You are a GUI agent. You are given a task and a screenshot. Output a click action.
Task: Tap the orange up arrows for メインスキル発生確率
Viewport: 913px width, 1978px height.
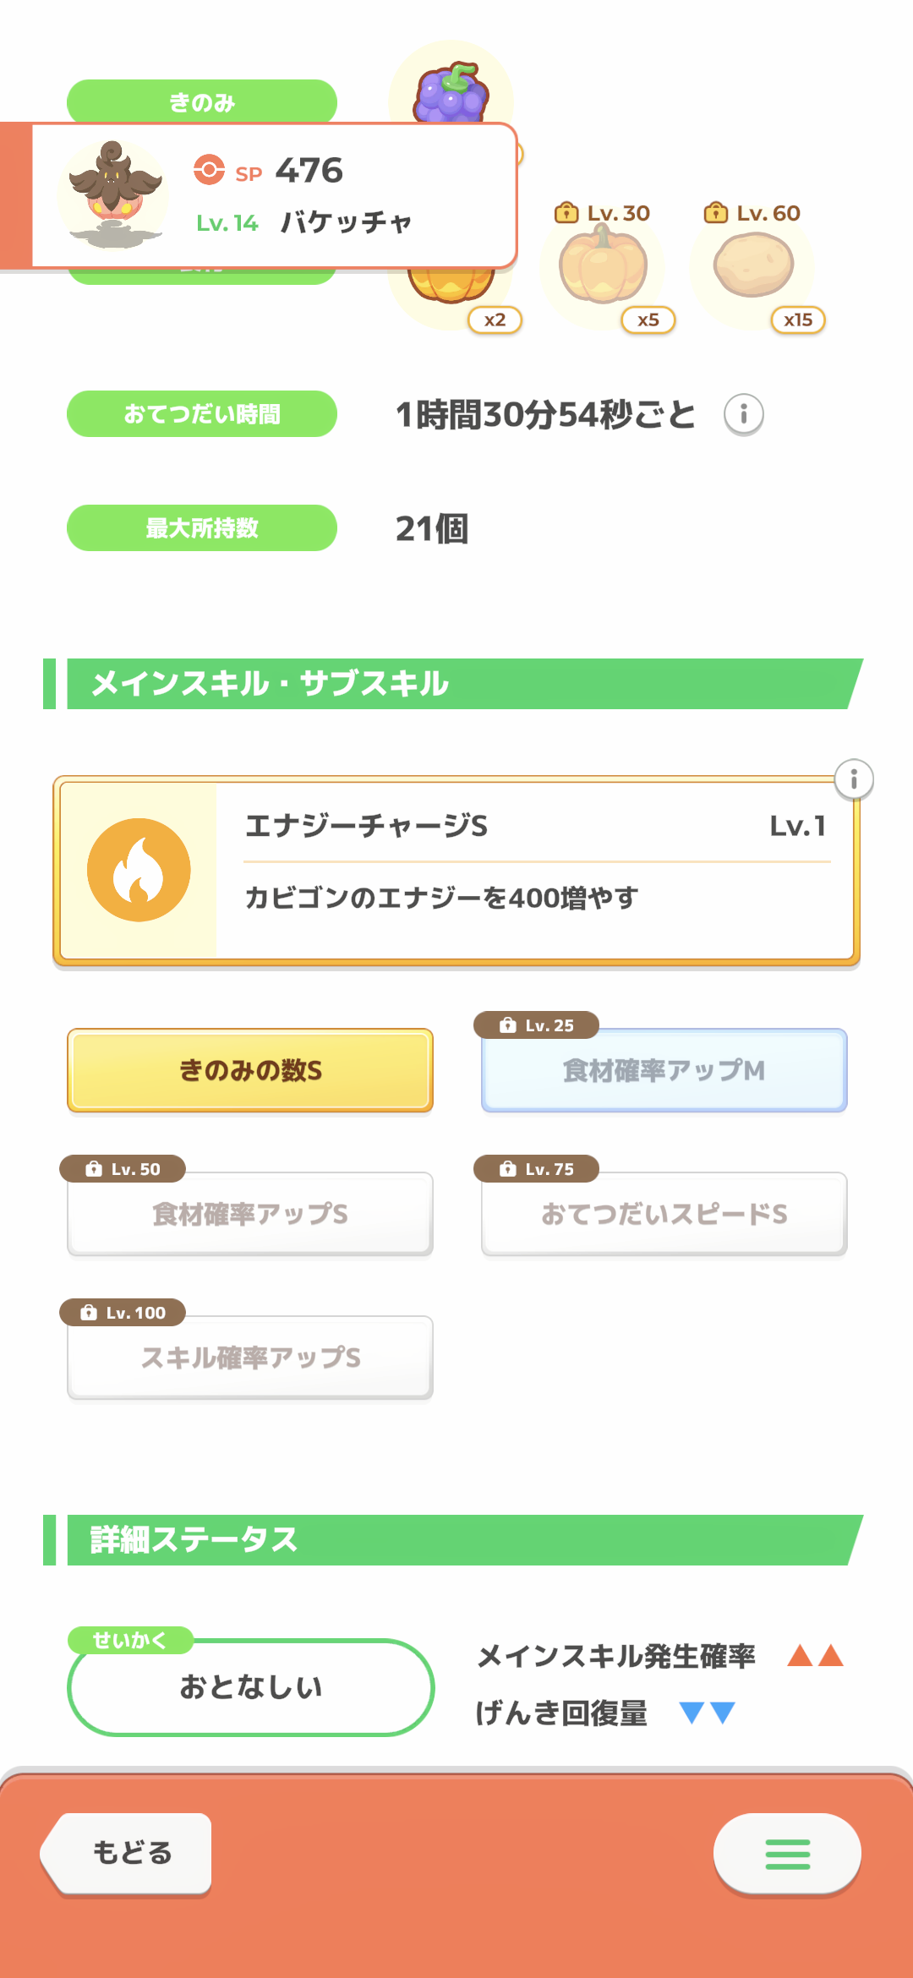815,1656
